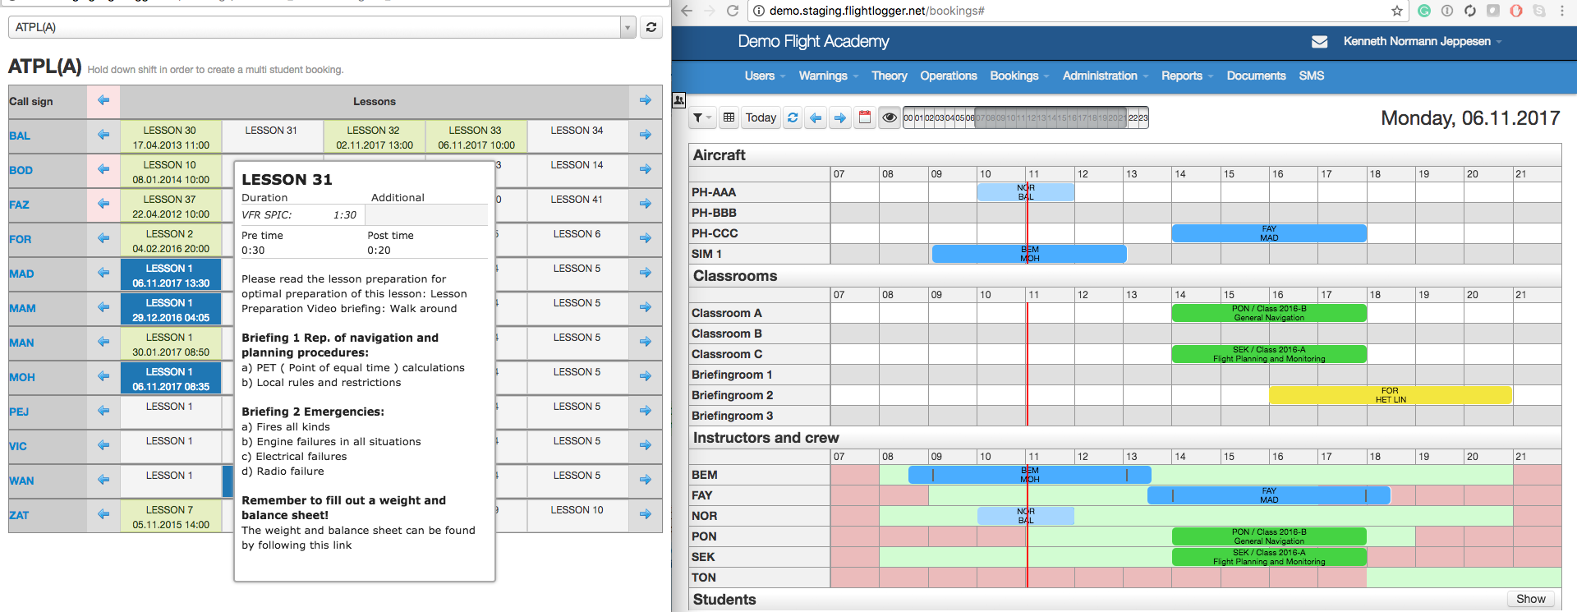Click left arrow in MOH row
The width and height of the screenshot is (1577, 612).
(103, 376)
